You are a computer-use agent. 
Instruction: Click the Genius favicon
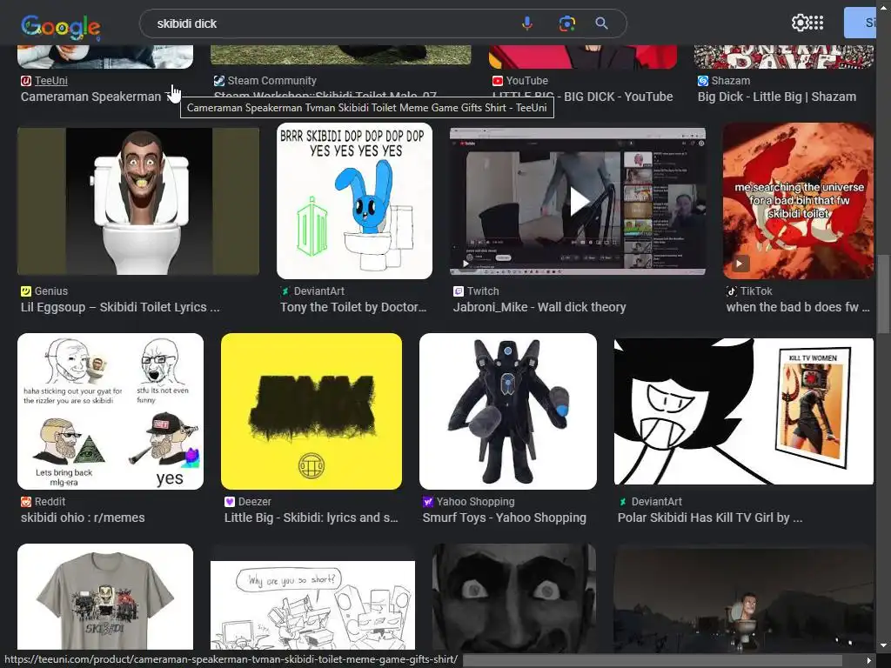pyautogui.click(x=25, y=291)
